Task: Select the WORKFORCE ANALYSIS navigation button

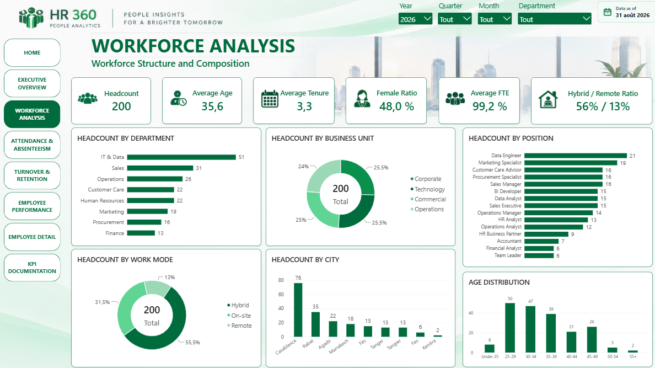Action: pyautogui.click(x=32, y=114)
